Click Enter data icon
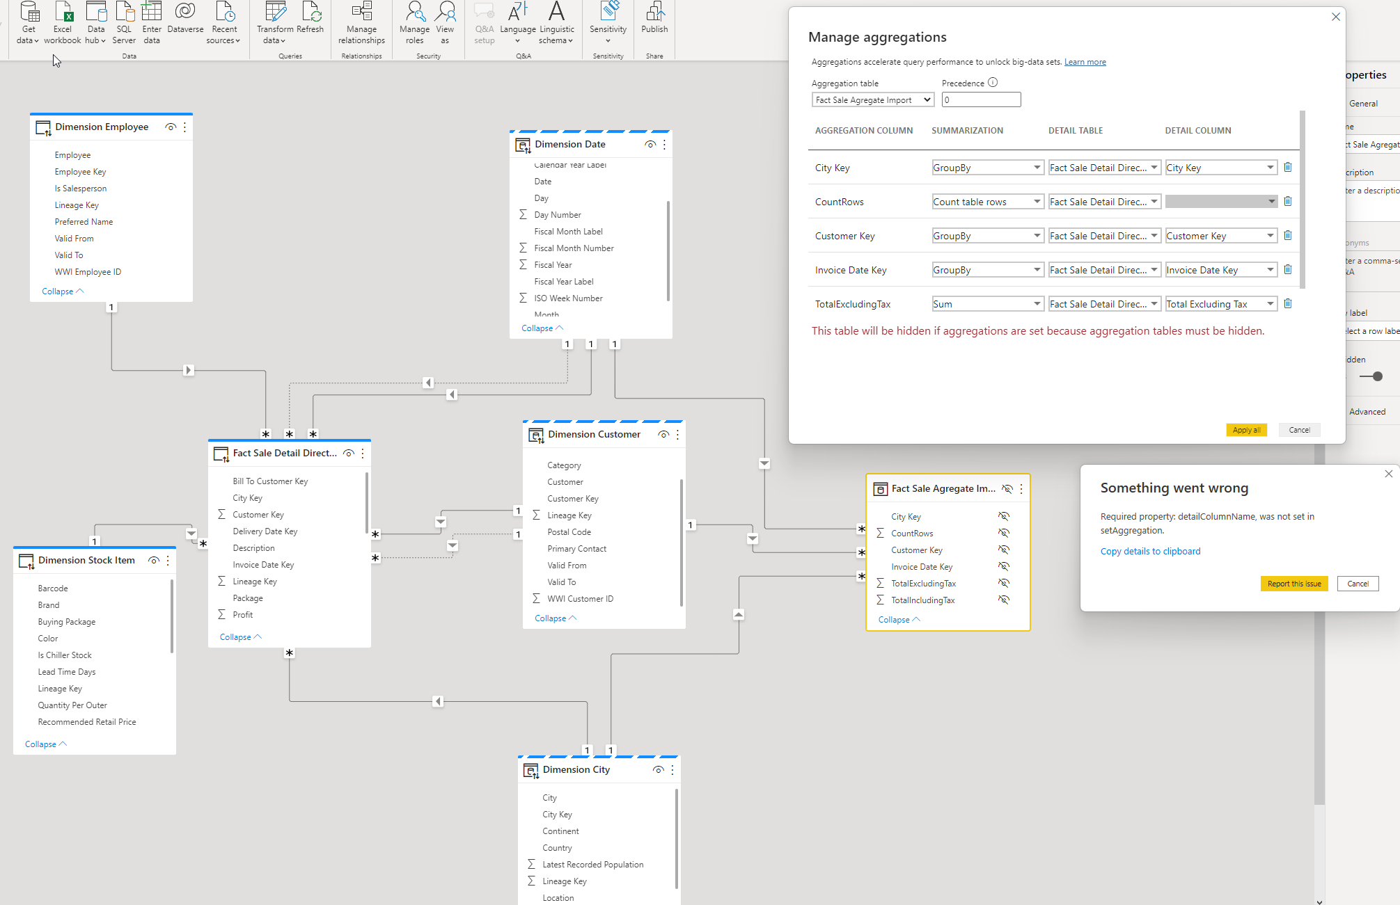 pos(152,23)
